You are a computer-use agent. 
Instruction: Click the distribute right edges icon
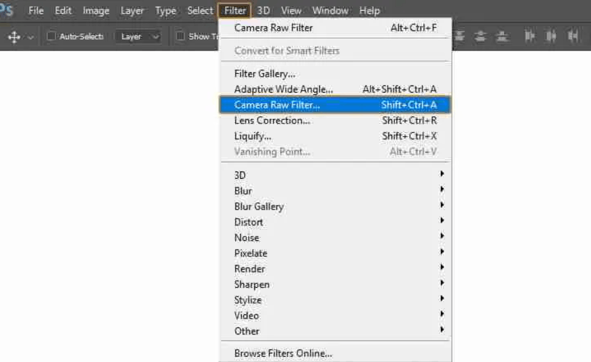[x=573, y=36]
